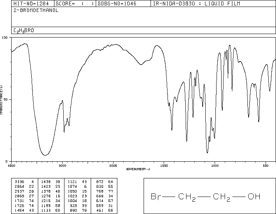Click the 1500 wavenumber axis label

click(x=164, y=166)
